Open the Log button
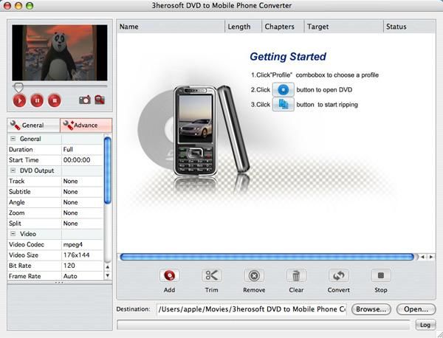 pyautogui.click(x=425, y=325)
